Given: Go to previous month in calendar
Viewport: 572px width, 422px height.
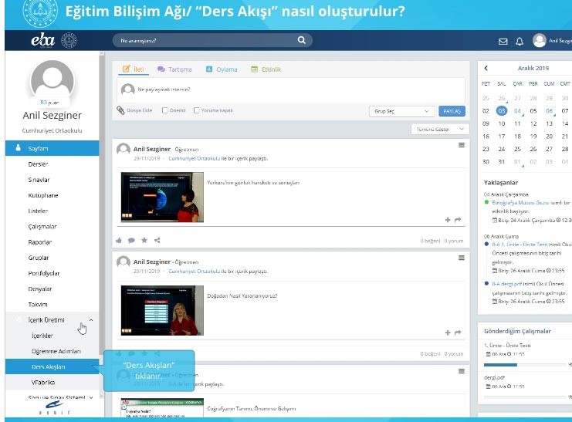Looking at the screenshot, I should (486, 69).
